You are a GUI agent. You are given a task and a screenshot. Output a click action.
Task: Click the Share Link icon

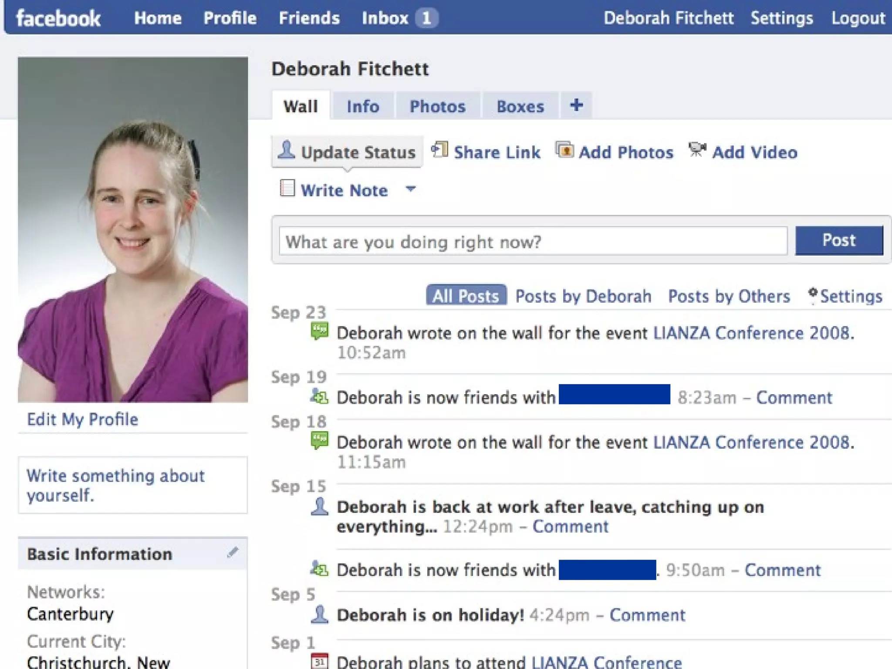[439, 150]
